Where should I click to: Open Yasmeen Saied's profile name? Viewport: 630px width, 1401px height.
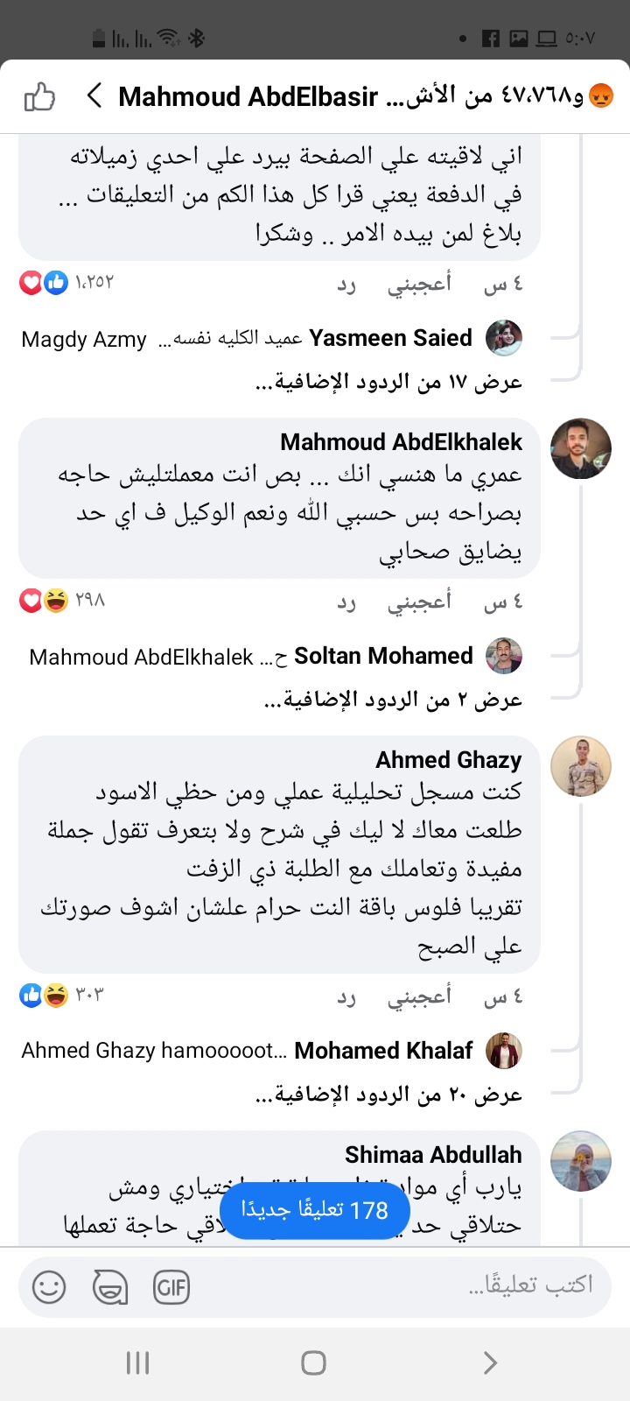[390, 337]
